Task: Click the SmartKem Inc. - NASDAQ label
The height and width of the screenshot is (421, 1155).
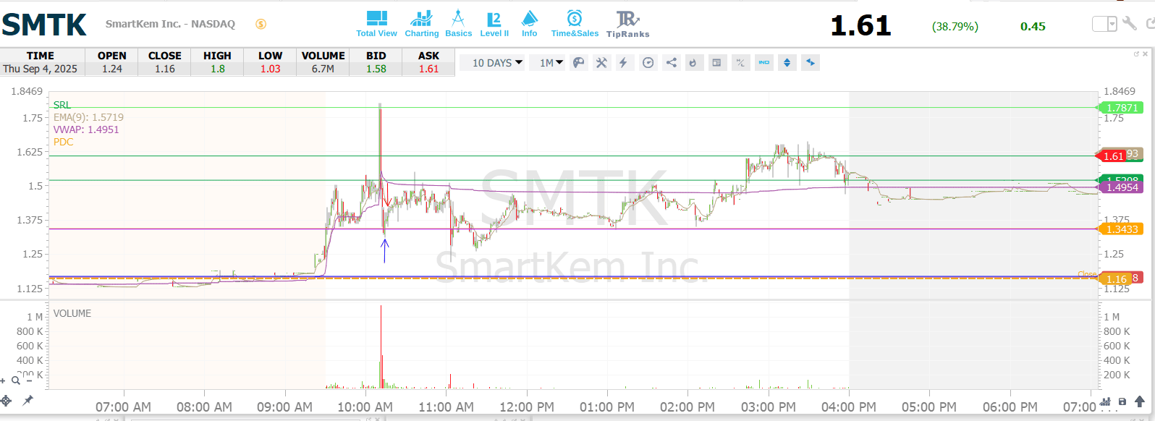Action: (x=170, y=24)
